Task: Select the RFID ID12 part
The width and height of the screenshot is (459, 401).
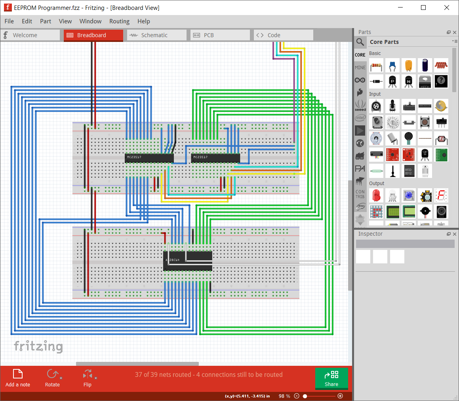Action: 409,171
